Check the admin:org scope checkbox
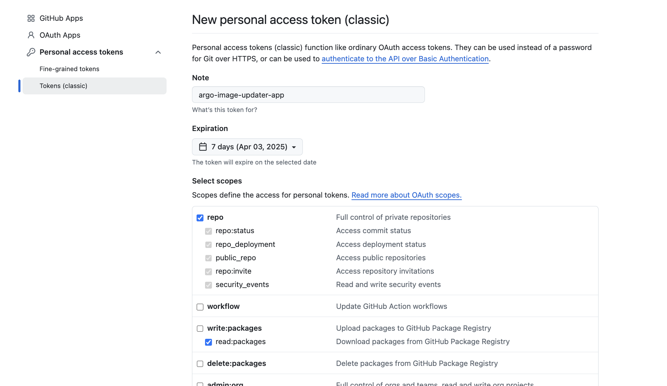This screenshot has height=386, width=667. (200, 384)
